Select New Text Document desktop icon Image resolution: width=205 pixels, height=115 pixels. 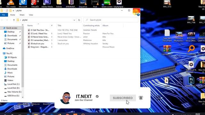167,35
